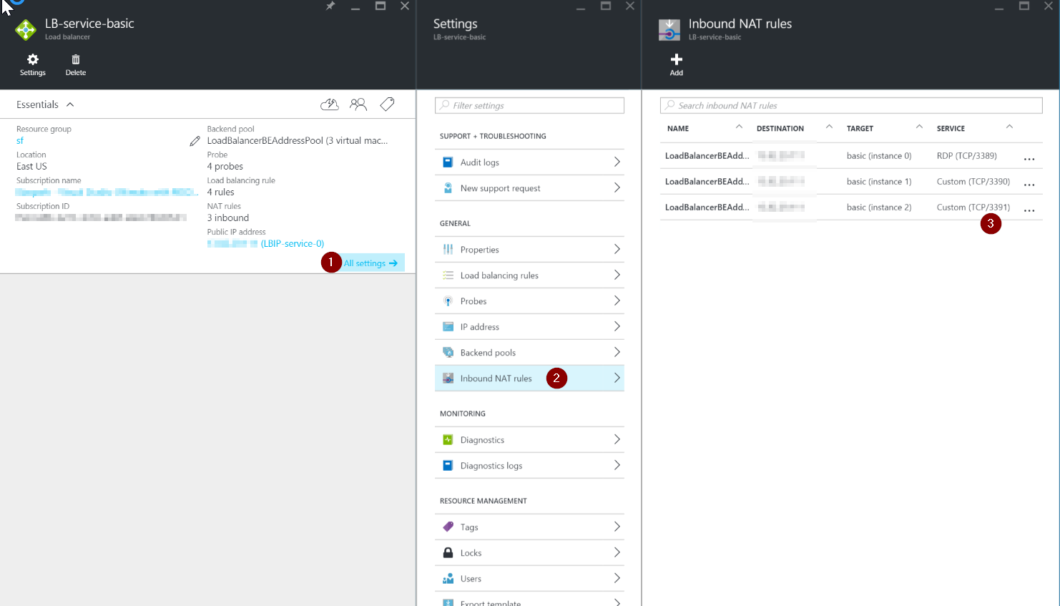Click the Probes icon
1060x606 pixels.
(x=448, y=301)
